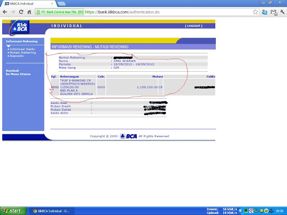This screenshot has height=215, width=287.
Task: Open Mutasi Rekening in the sidebar
Action: click(x=23, y=52)
